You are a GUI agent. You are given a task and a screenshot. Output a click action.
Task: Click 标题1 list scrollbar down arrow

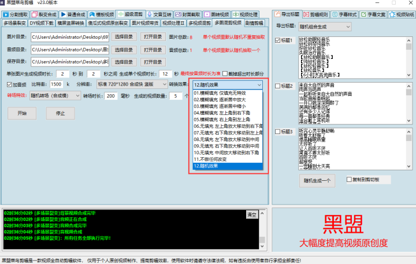(409, 75)
